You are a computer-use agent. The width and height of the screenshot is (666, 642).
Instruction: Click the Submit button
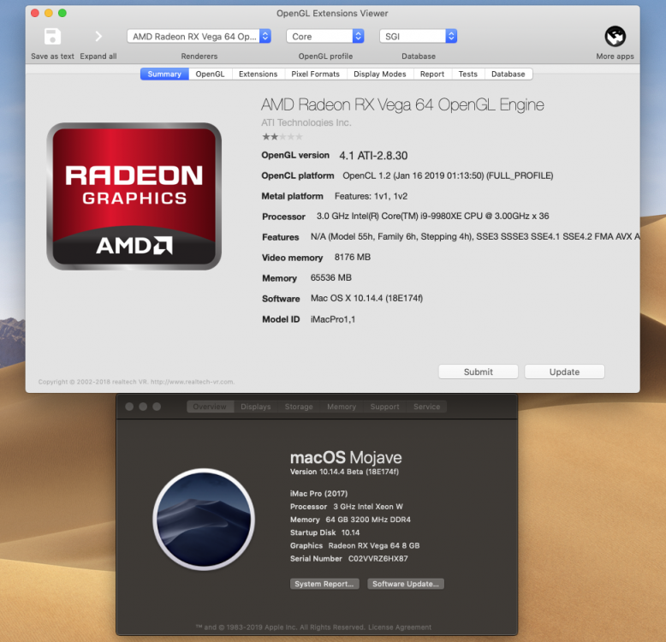(479, 372)
